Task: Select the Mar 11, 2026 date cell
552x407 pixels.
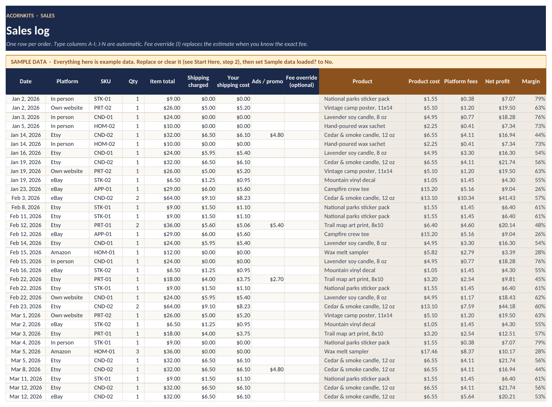Action: point(26,379)
